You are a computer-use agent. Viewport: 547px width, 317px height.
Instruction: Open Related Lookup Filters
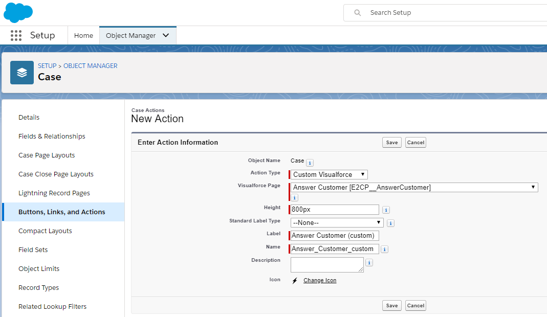(x=52, y=307)
